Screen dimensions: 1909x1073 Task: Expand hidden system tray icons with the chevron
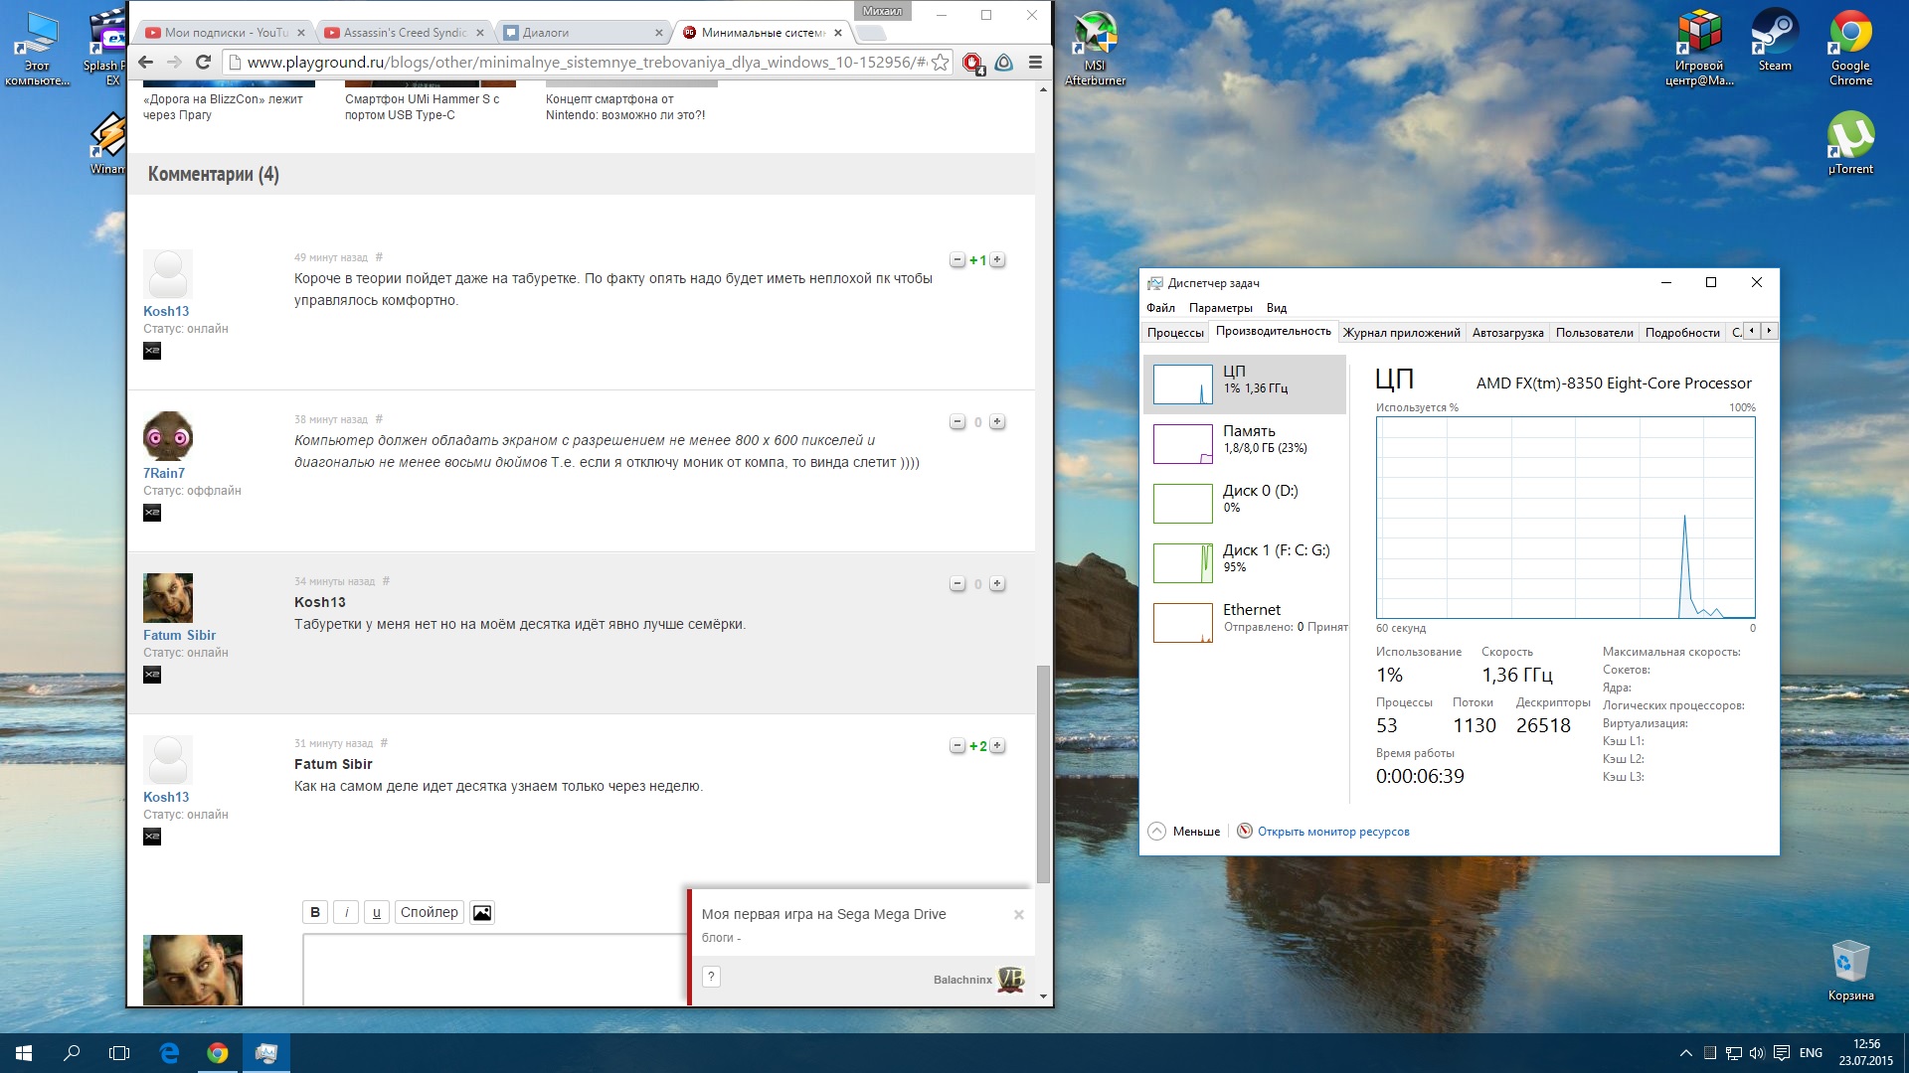pos(1685,1052)
